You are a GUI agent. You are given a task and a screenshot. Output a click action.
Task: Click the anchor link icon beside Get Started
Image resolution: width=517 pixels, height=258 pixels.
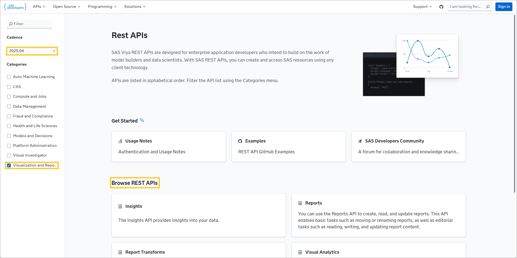(x=142, y=120)
